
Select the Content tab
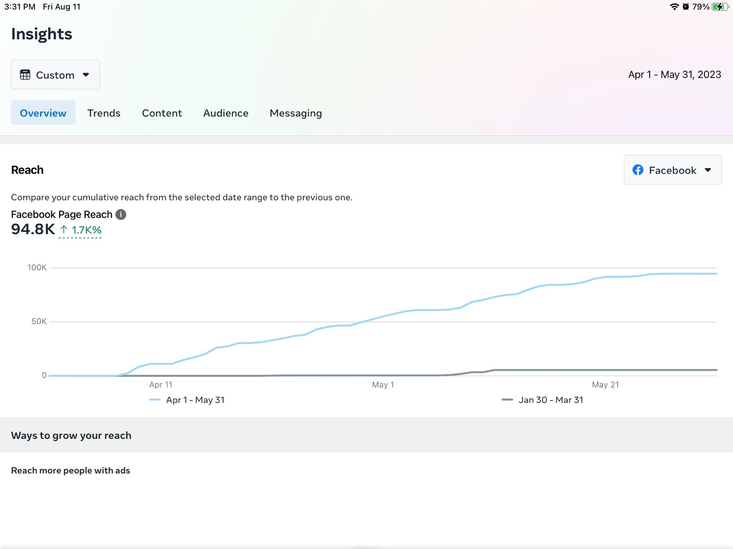(x=162, y=113)
